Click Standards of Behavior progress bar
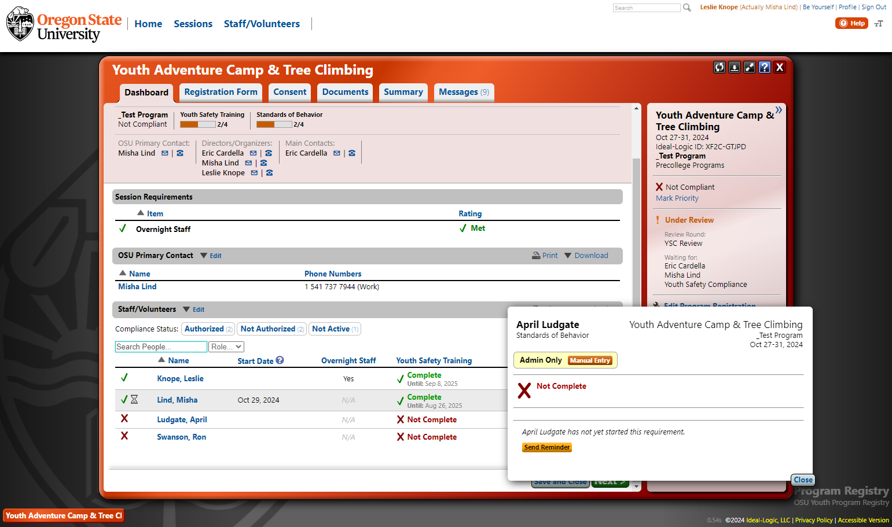Viewport: 892px width, 527px height. (274, 124)
